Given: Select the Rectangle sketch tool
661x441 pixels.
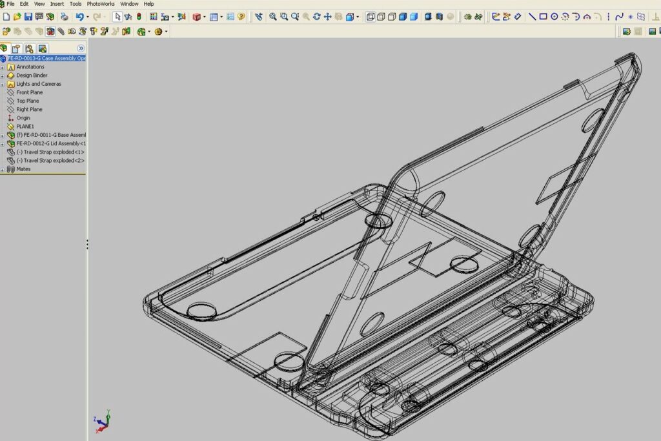Looking at the screenshot, I should 543,16.
